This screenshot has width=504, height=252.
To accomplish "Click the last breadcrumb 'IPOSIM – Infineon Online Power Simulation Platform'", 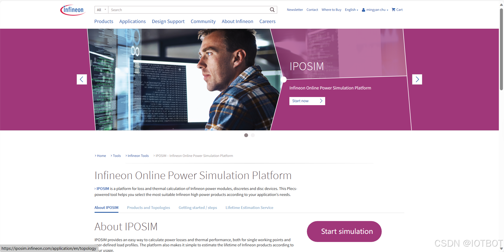I will click(x=194, y=156).
